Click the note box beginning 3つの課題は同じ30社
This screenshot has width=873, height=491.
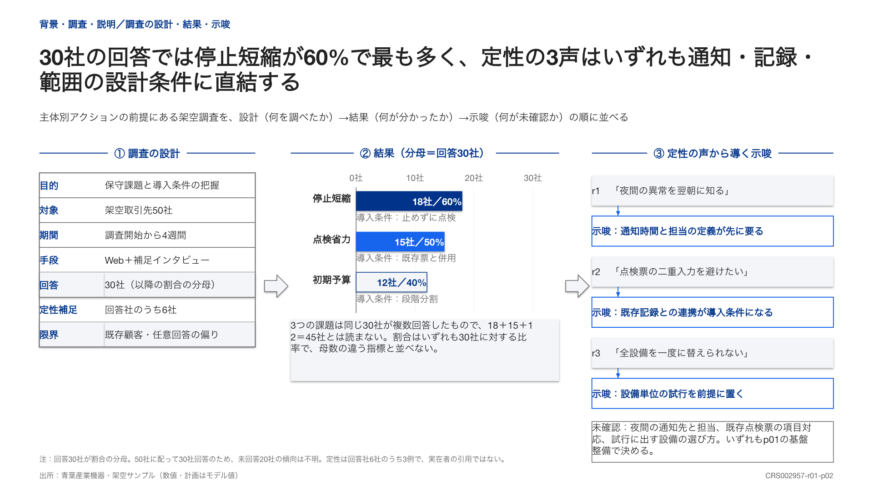click(425, 350)
